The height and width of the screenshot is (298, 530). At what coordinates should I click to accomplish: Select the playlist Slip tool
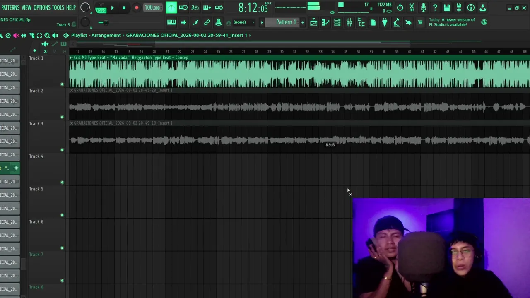click(24, 36)
